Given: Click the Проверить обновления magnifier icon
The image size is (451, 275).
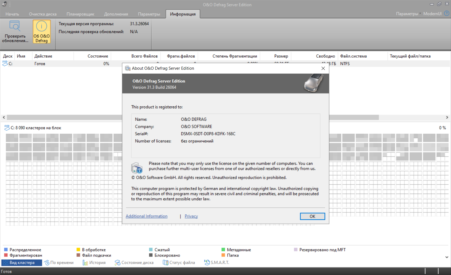Looking at the screenshot, I should click(15, 26).
